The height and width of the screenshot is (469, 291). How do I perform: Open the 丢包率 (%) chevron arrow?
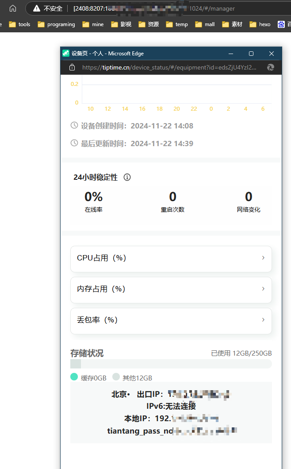pos(263,320)
